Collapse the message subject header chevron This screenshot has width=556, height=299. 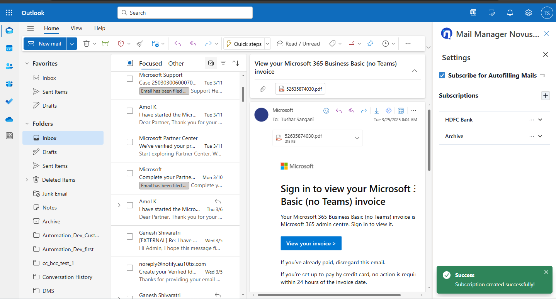[415, 71]
